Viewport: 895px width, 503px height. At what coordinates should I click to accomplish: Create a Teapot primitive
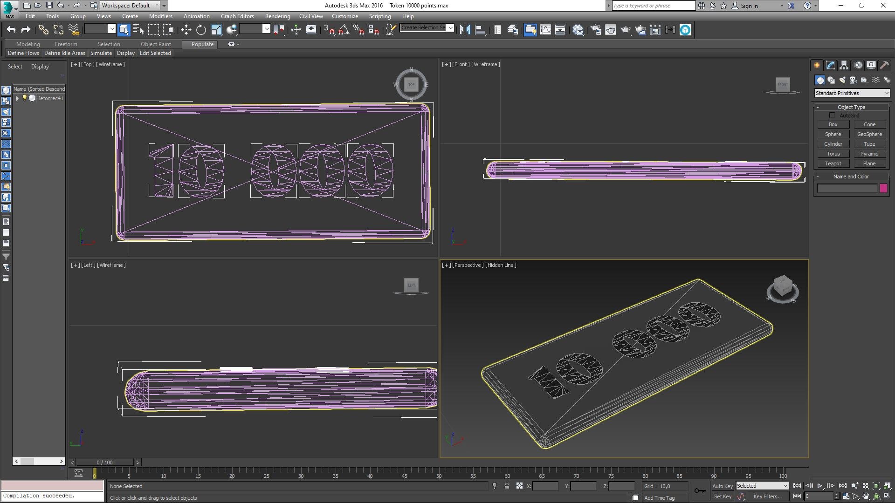click(x=833, y=163)
